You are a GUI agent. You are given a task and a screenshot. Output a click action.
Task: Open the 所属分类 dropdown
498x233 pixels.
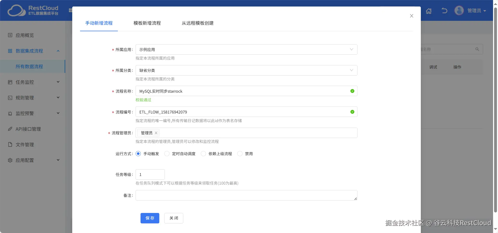tap(246, 70)
